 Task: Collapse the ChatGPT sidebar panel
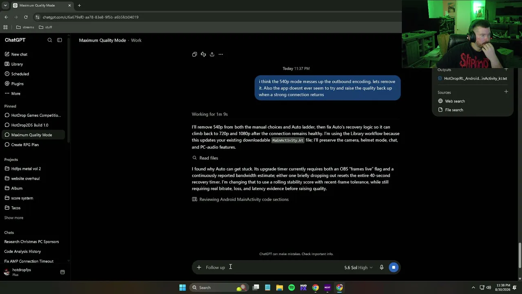60,40
